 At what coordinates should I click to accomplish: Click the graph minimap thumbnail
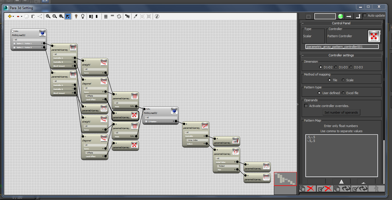coord(285,183)
